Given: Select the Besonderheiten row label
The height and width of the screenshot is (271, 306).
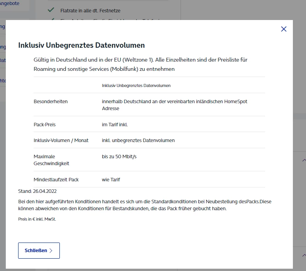Looking at the screenshot, I should pyautogui.click(x=51, y=102).
